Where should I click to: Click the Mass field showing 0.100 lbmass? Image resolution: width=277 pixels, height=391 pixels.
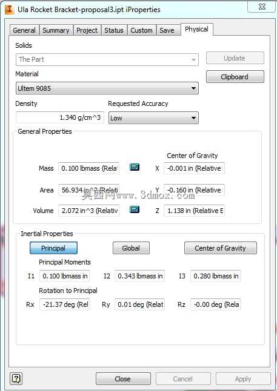pos(88,168)
